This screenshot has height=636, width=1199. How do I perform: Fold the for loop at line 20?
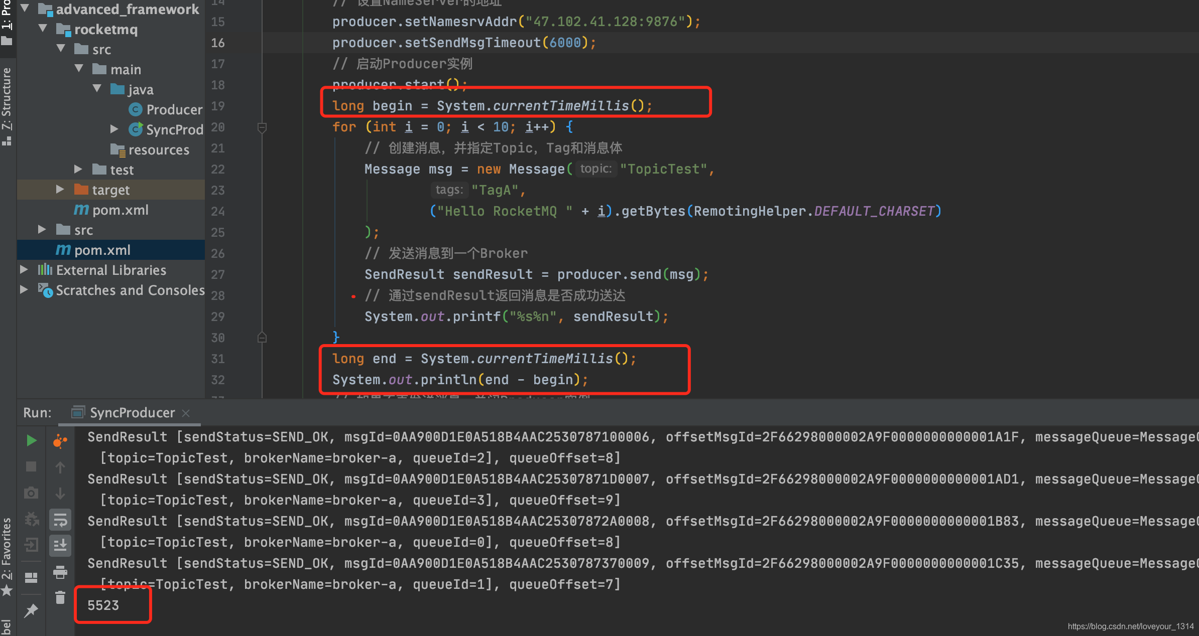pyautogui.click(x=262, y=127)
